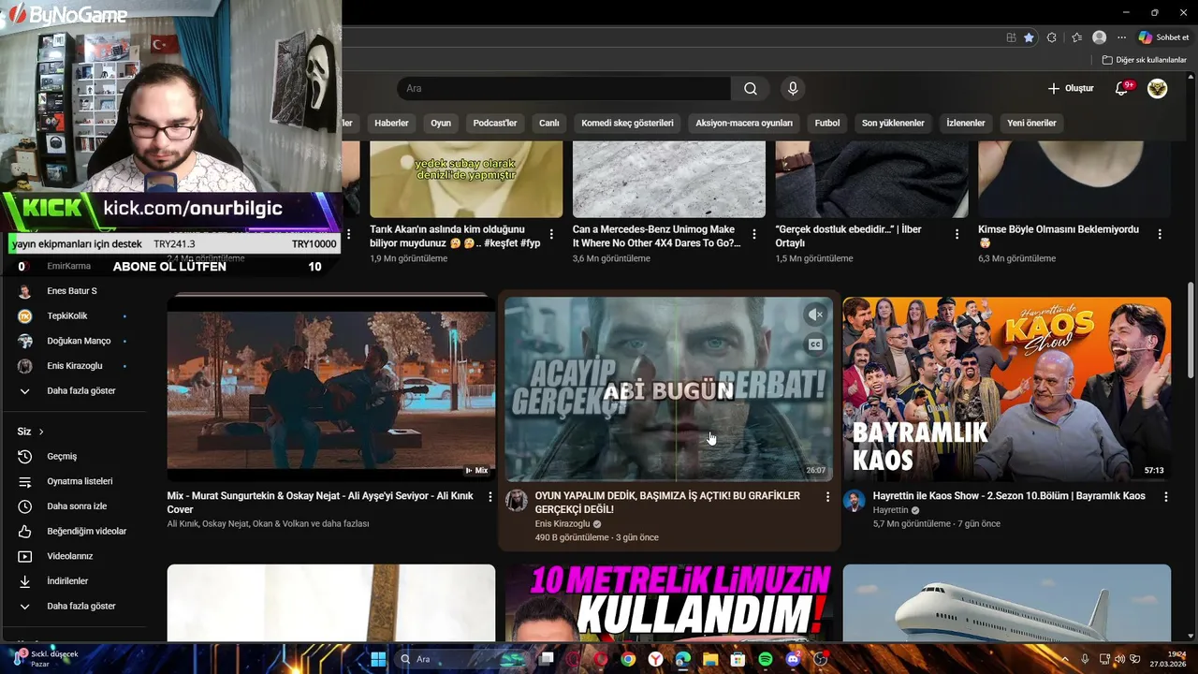1198x674 pixels.
Task: Favorite this page with the star icon
Action: pos(1029,37)
